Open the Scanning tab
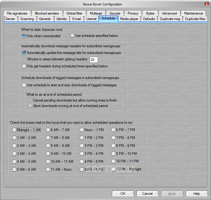Screen dimensions: 211x200 pyautogui.click(x=27, y=19)
